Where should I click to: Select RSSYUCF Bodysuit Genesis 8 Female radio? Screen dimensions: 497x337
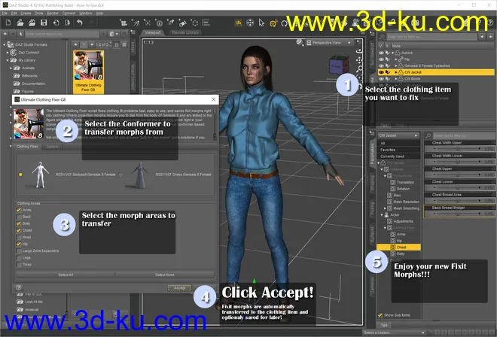click(20, 174)
